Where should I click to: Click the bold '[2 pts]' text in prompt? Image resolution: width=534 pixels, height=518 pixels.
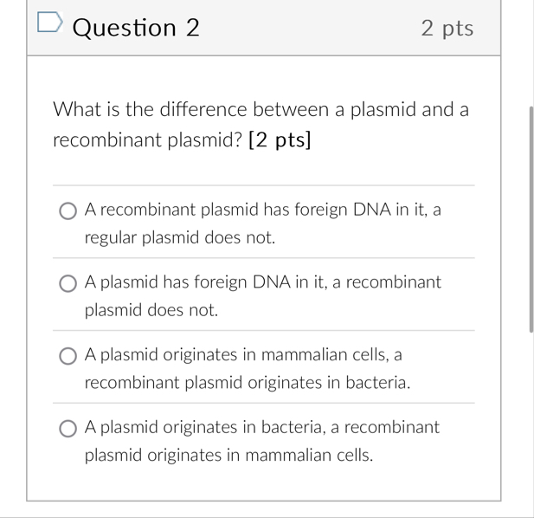click(x=280, y=139)
